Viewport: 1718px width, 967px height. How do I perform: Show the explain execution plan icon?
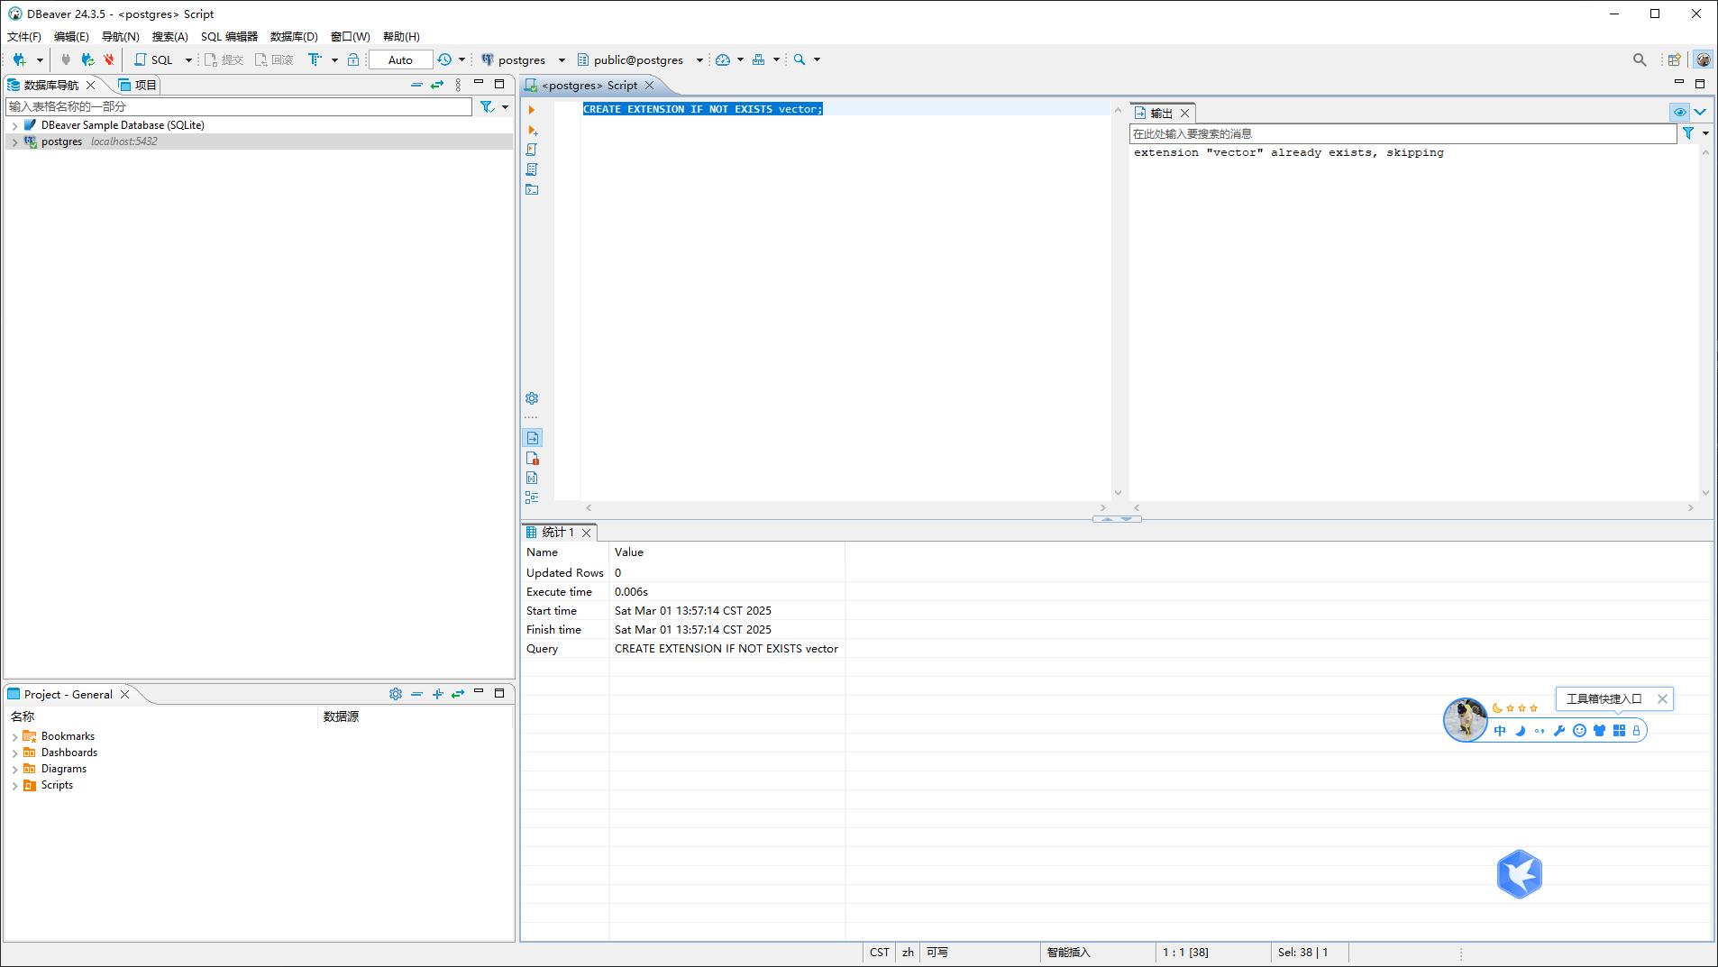532,169
